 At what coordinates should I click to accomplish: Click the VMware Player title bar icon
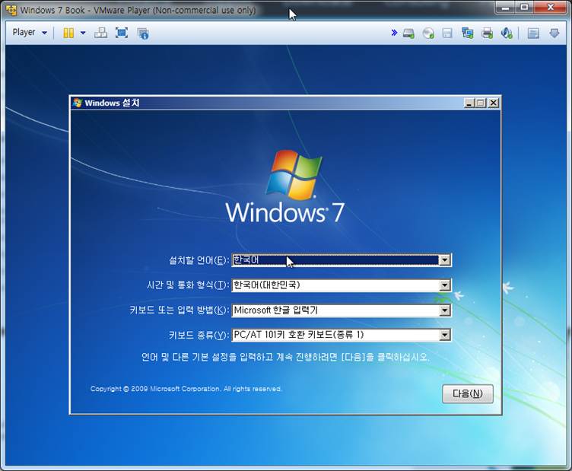(x=11, y=10)
